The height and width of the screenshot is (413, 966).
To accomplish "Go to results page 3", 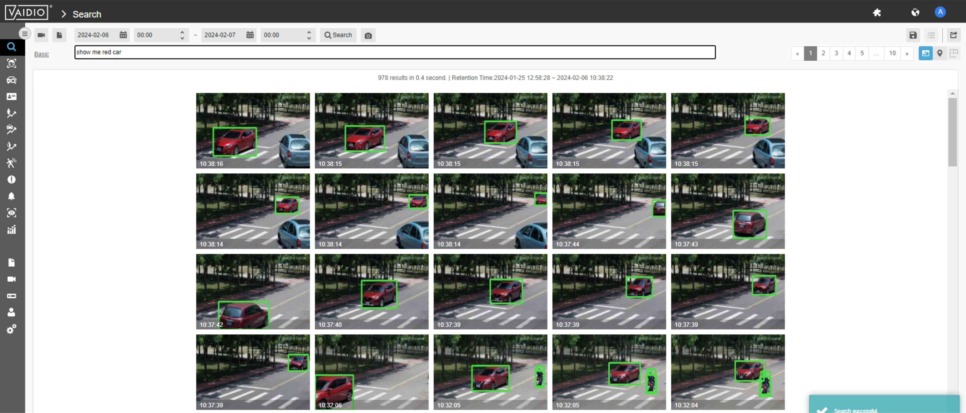I will 836,53.
